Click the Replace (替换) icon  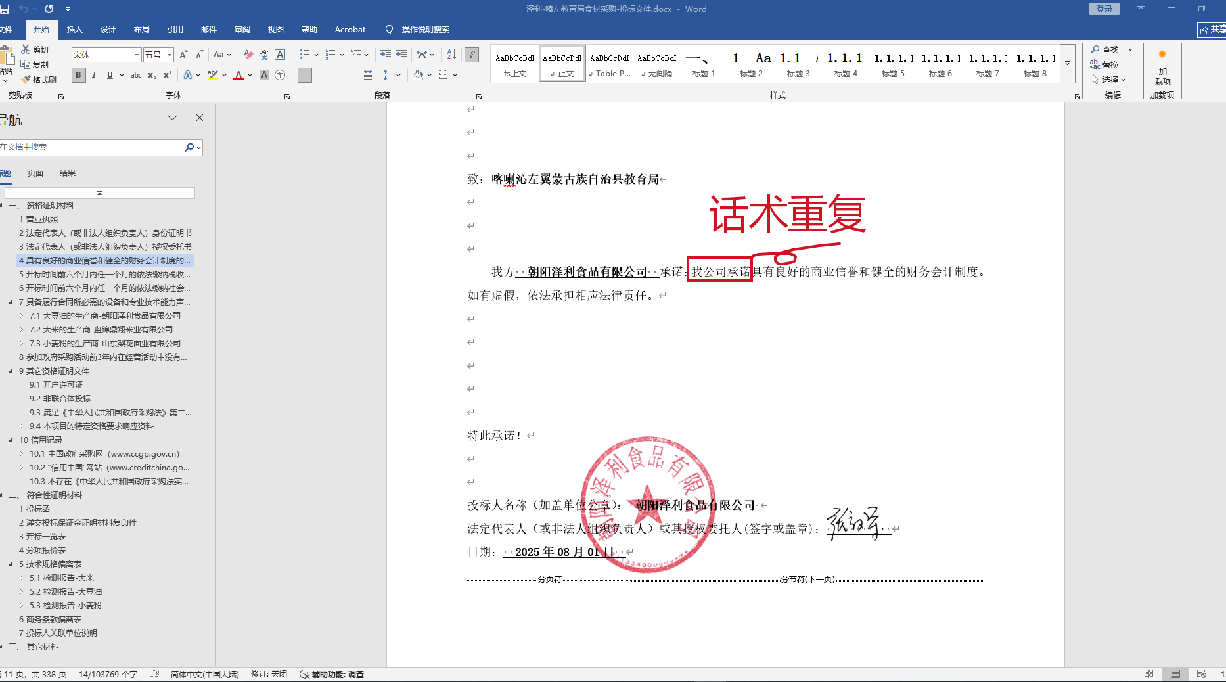[1095, 64]
